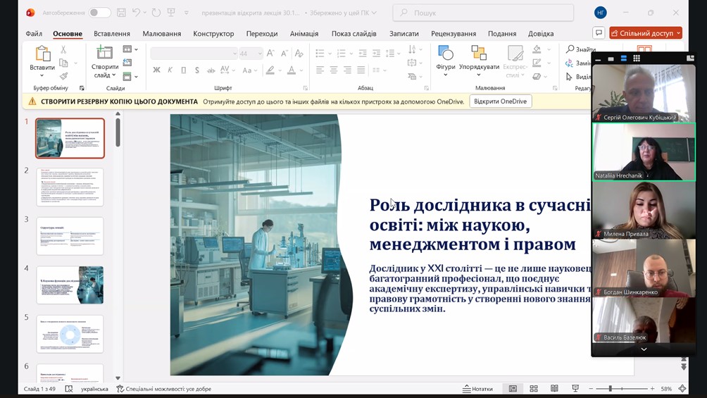Open the font size dropdown showing 44
This screenshot has width=707, height=398.
pos(260,54)
